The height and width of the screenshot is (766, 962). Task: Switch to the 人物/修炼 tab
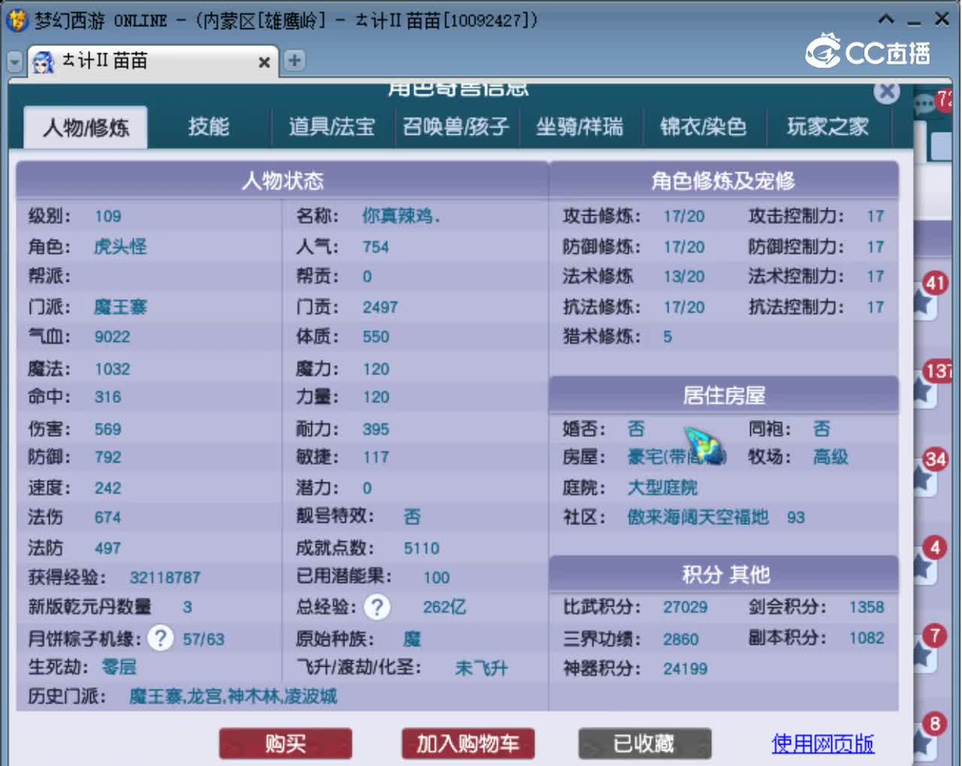86,127
